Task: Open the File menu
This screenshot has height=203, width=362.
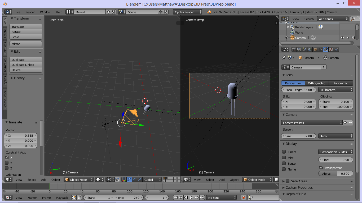Action: (x=18, y=12)
